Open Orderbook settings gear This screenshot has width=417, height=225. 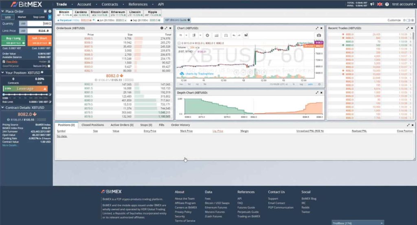pyautogui.click(x=162, y=28)
